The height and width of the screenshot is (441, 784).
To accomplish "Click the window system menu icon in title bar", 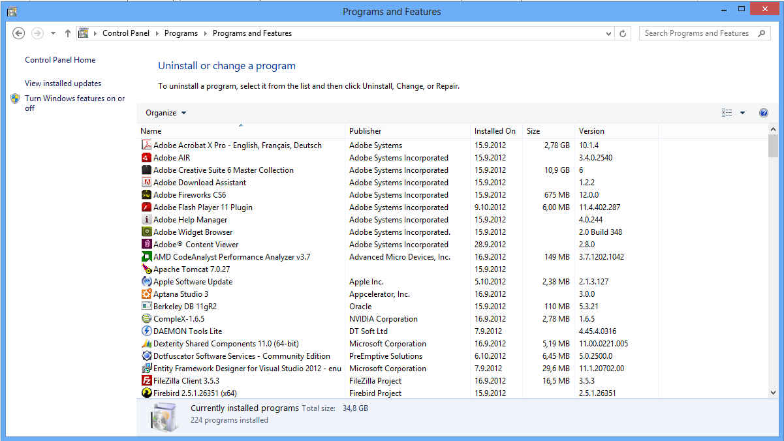I will point(12,11).
